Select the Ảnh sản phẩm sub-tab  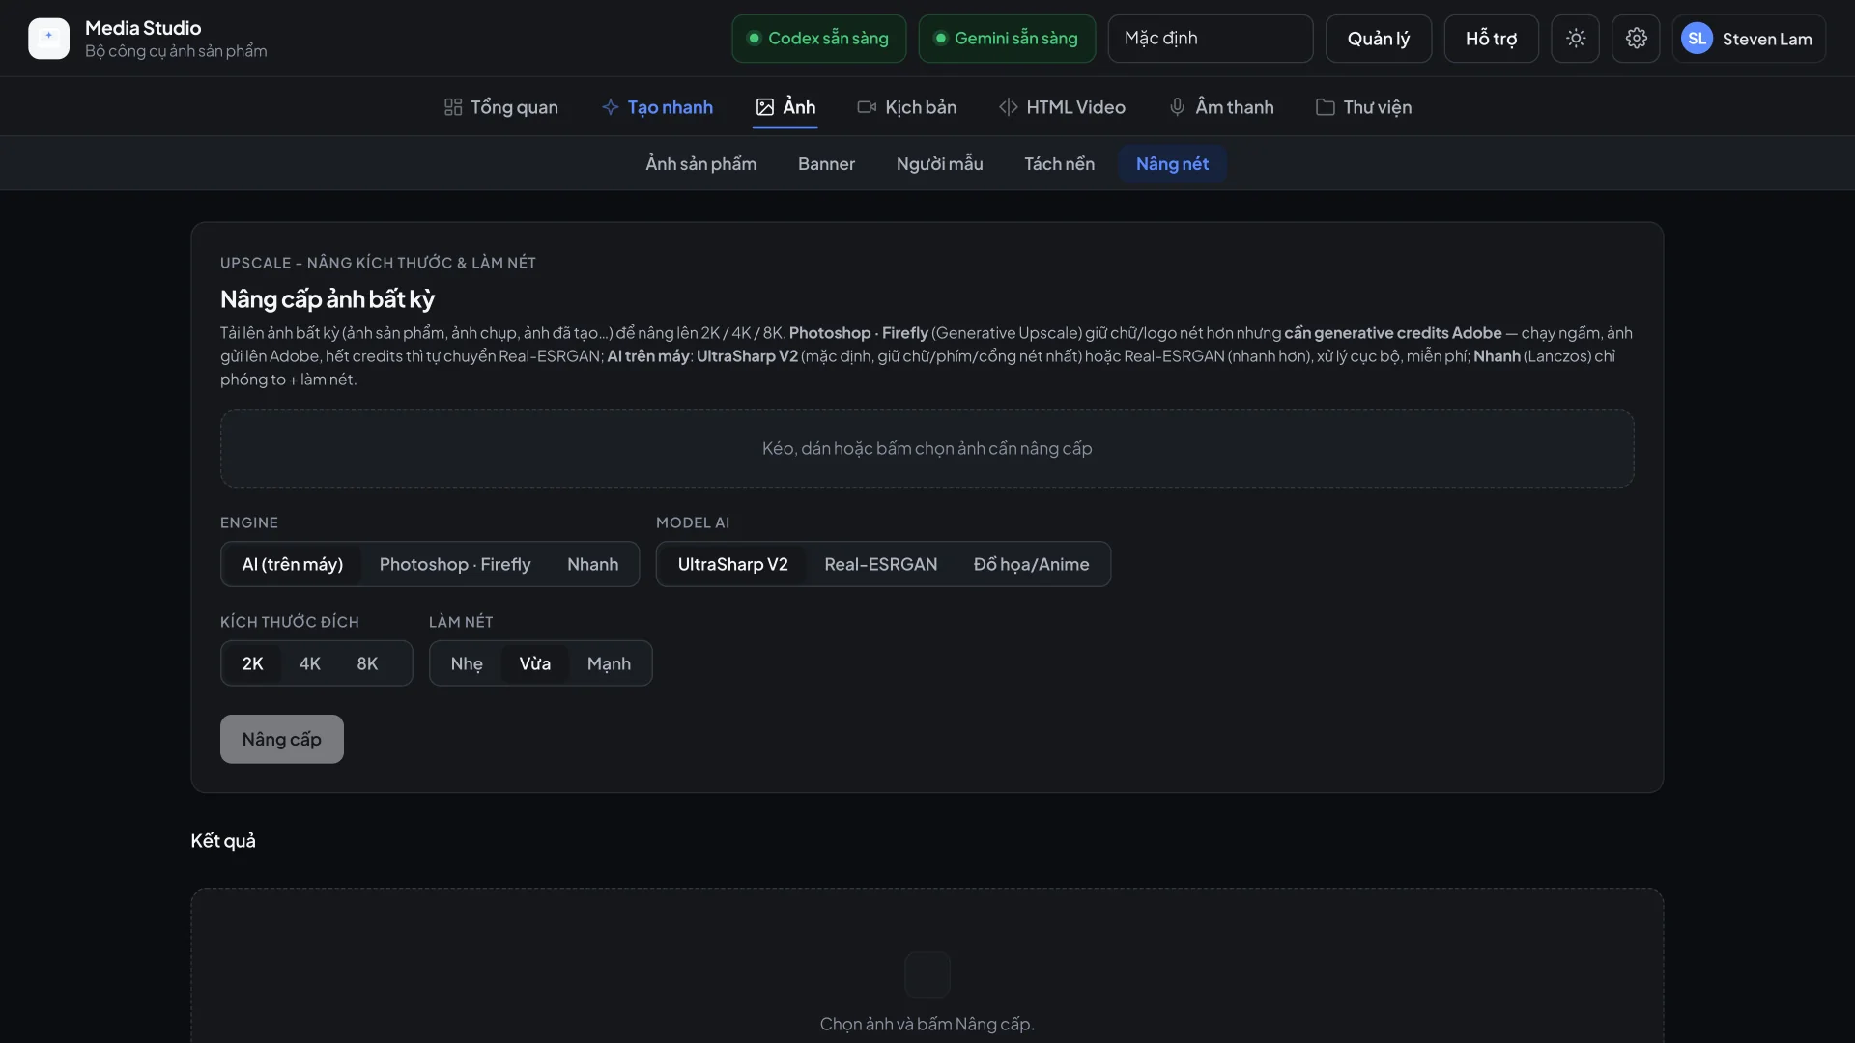700,164
